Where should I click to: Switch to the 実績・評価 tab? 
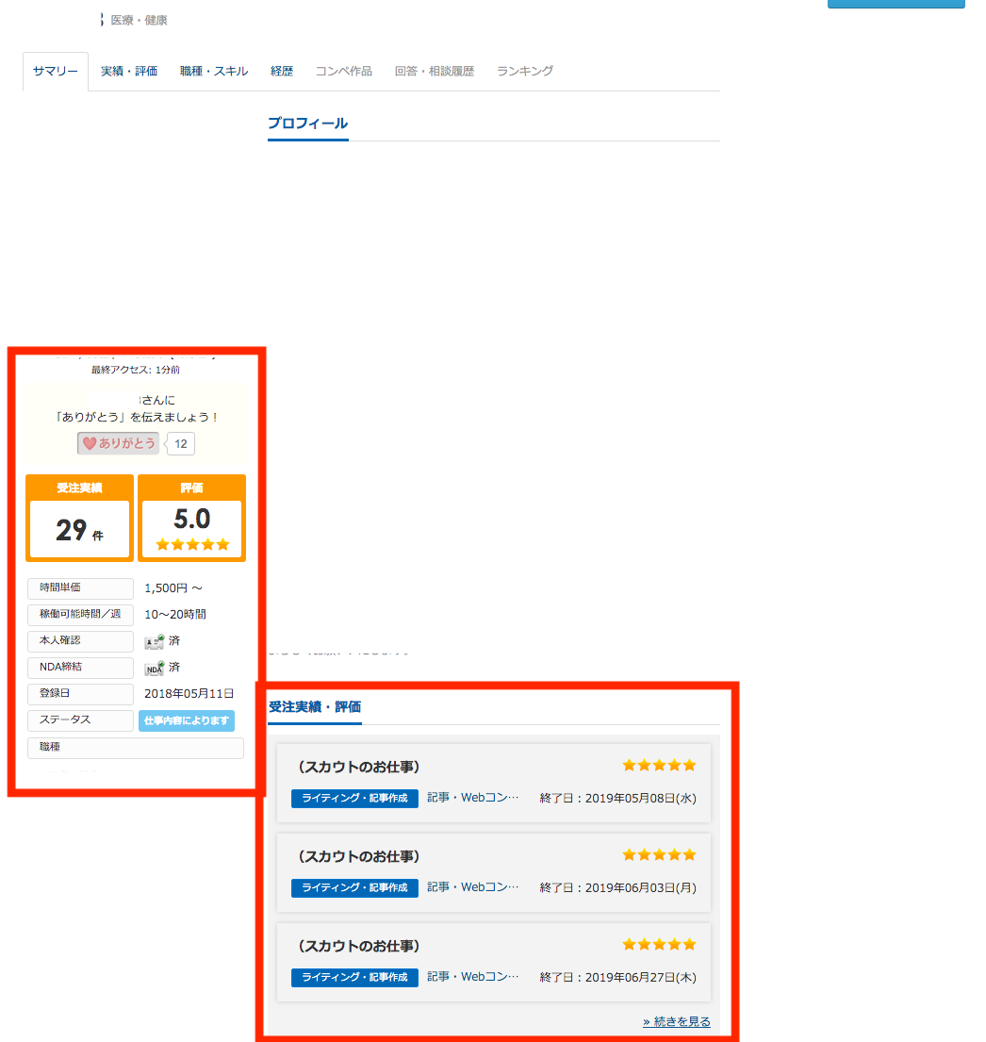pyautogui.click(x=129, y=72)
